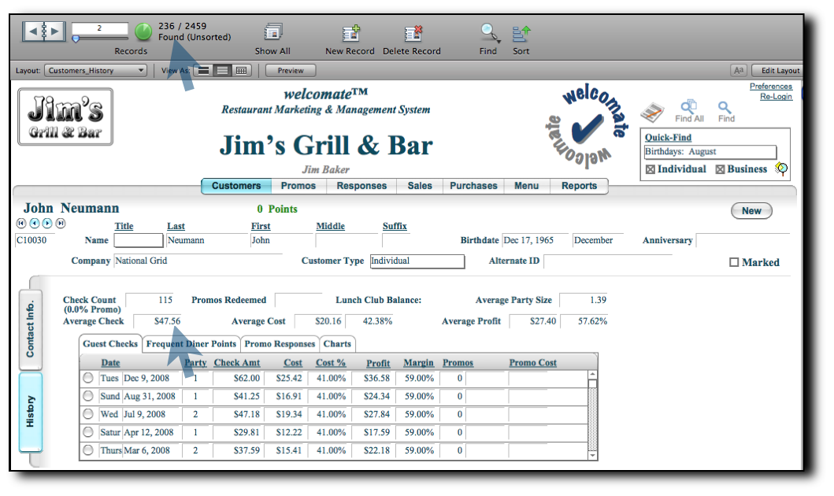The height and width of the screenshot is (496, 834).
Task: Sort by Check Amt column header
Action: pos(237,363)
